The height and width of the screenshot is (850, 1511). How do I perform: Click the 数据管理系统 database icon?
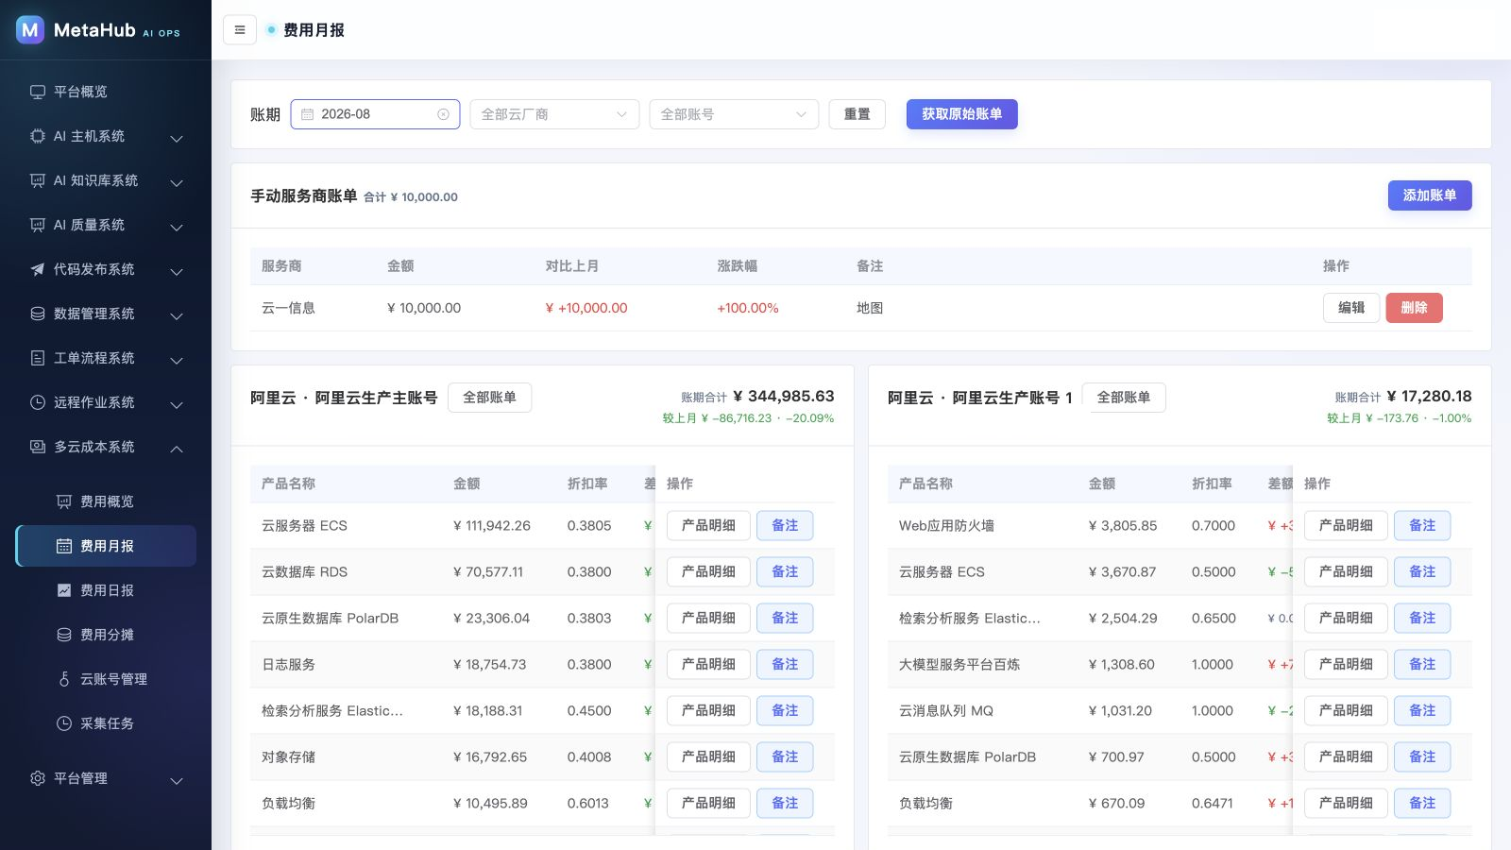tap(38, 314)
